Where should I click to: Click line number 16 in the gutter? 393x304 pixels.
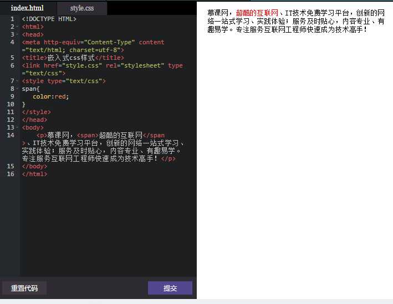click(11, 174)
